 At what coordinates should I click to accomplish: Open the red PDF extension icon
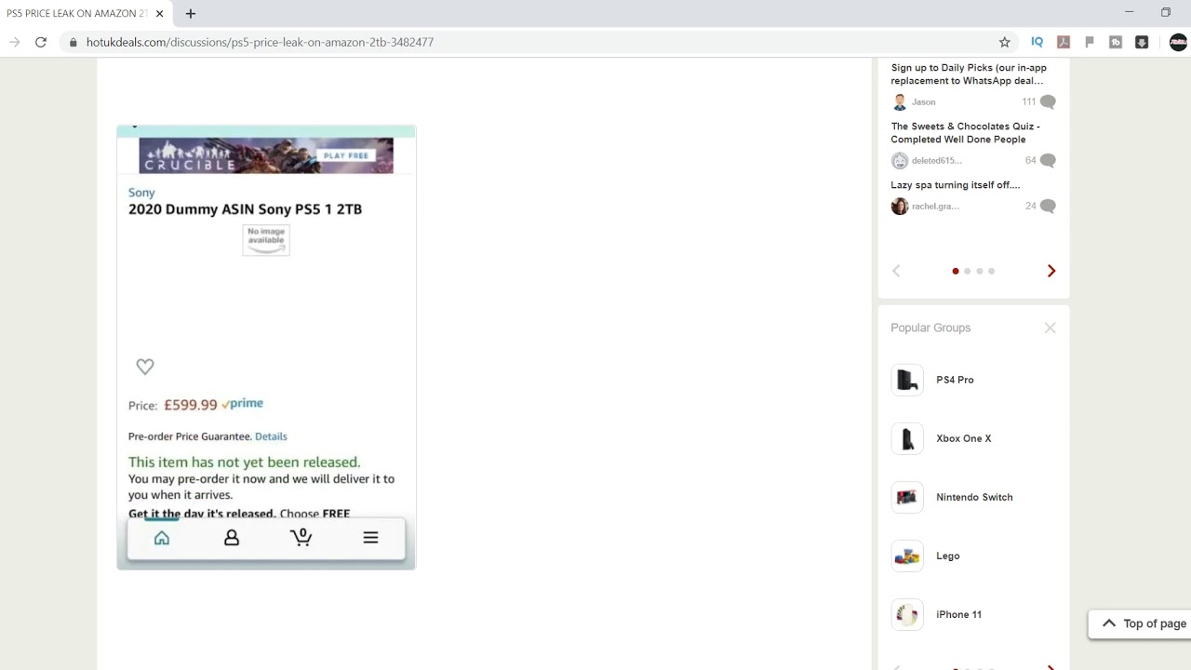(x=1064, y=42)
